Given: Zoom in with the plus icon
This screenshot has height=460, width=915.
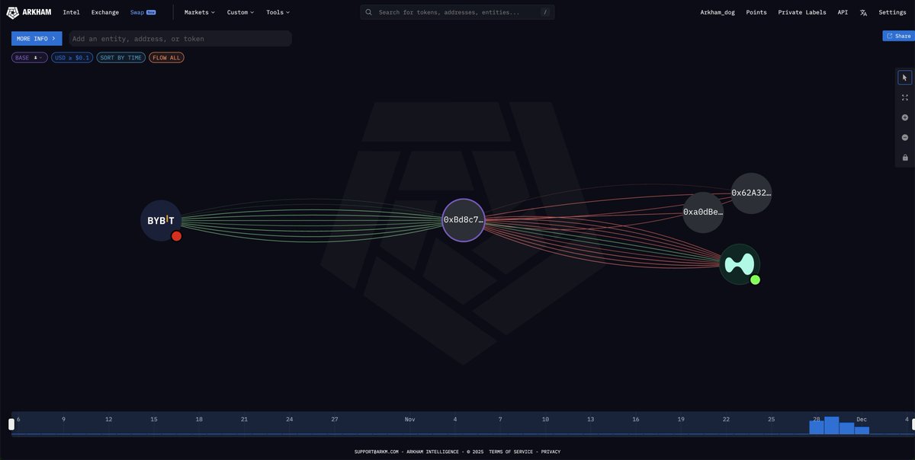Looking at the screenshot, I should click(905, 117).
